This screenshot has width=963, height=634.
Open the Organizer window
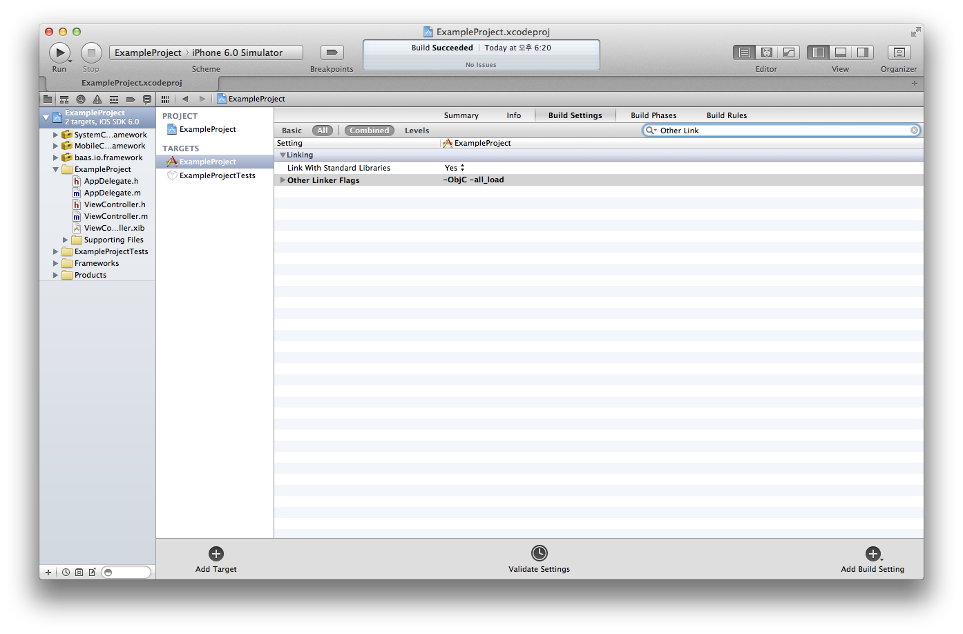click(899, 52)
